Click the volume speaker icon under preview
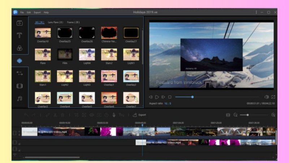289x163 pixels. pos(266,97)
